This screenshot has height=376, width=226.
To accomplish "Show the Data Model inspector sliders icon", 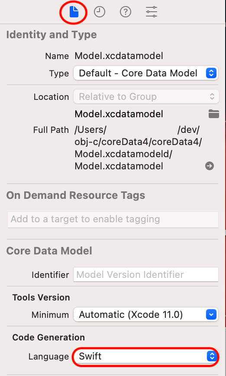I will pyautogui.click(x=152, y=12).
